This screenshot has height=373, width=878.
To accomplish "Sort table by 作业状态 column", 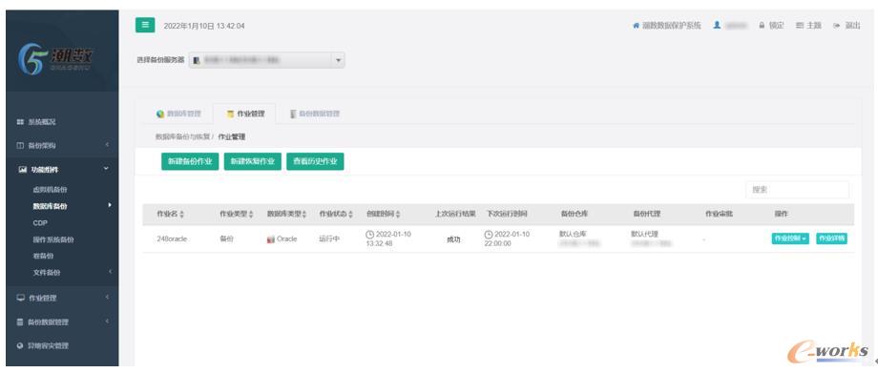I will pos(336,214).
